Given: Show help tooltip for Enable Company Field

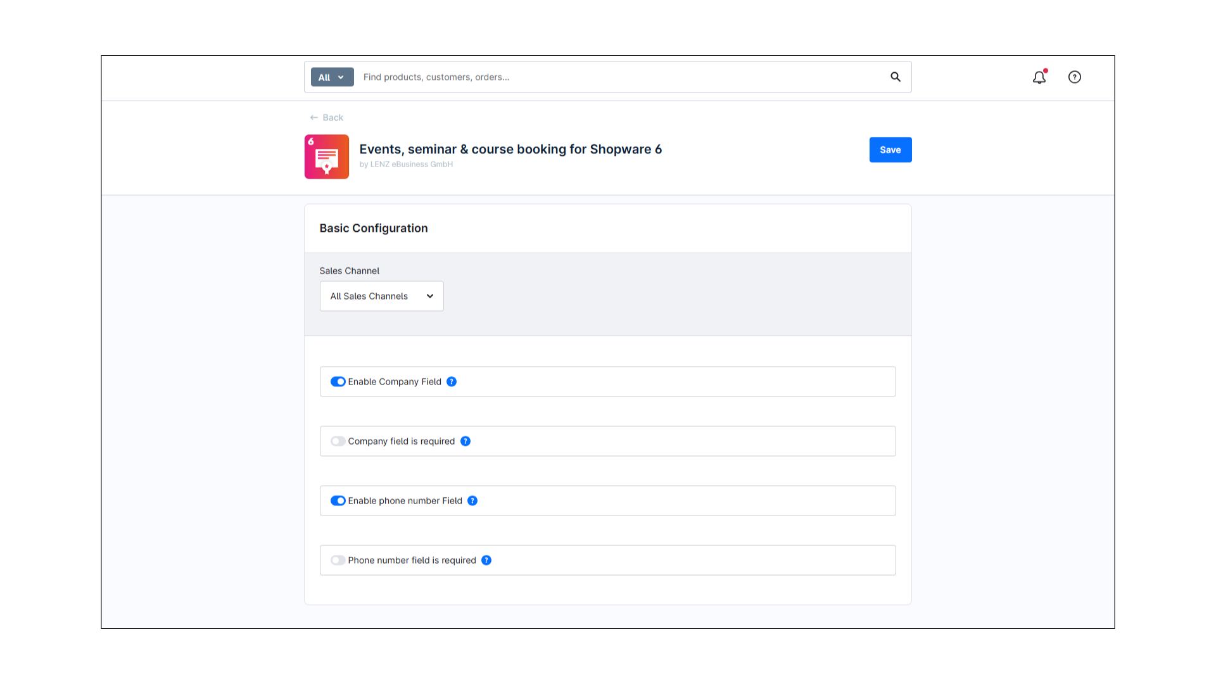Looking at the screenshot, I should pyautogui.click(x=452, y=382).
